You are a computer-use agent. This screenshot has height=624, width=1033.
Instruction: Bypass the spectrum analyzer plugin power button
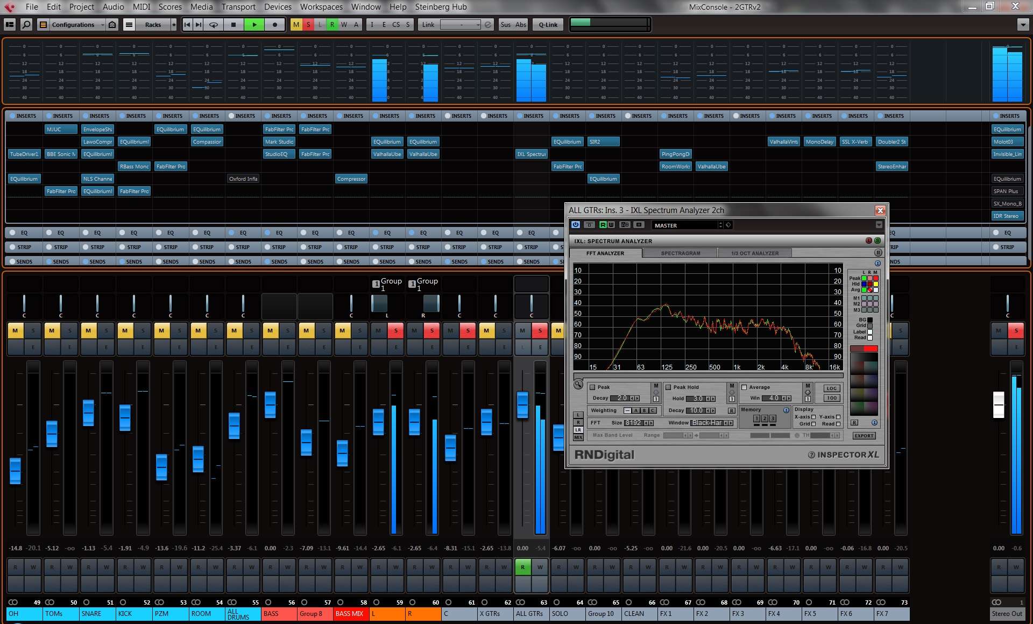pos(576,225)
